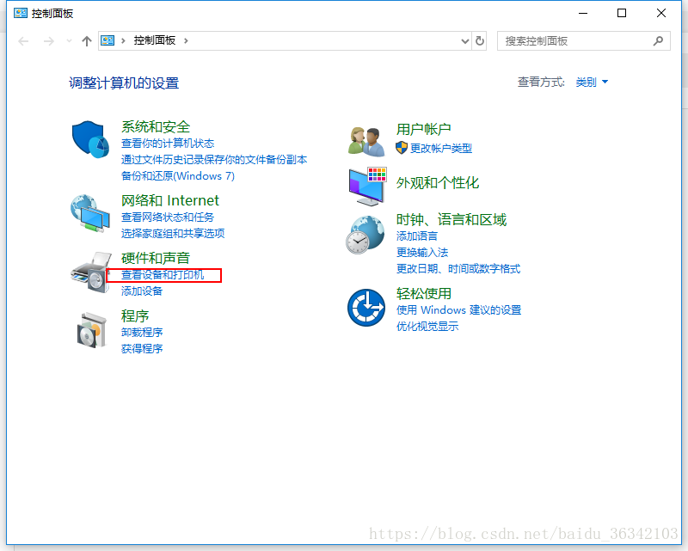This screenshot has width=688, height=551.
Task: Click the Back navigation arrow
Action: [23, 41]
